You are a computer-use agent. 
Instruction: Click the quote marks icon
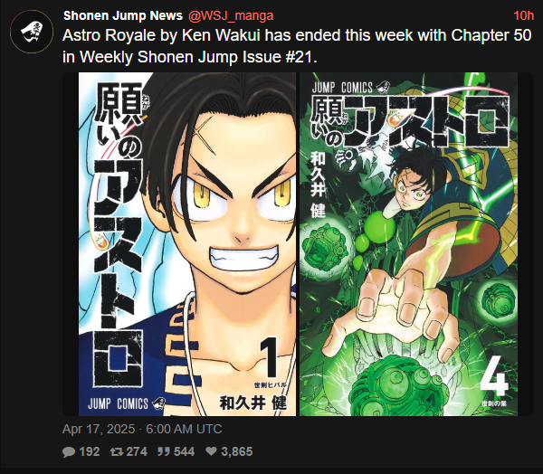[164, 451]
